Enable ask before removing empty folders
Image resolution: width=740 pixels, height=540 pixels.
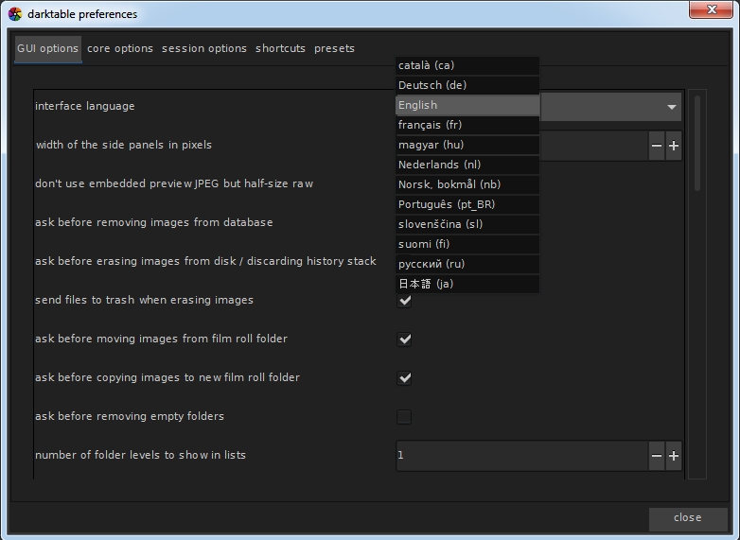coord(404,417)
